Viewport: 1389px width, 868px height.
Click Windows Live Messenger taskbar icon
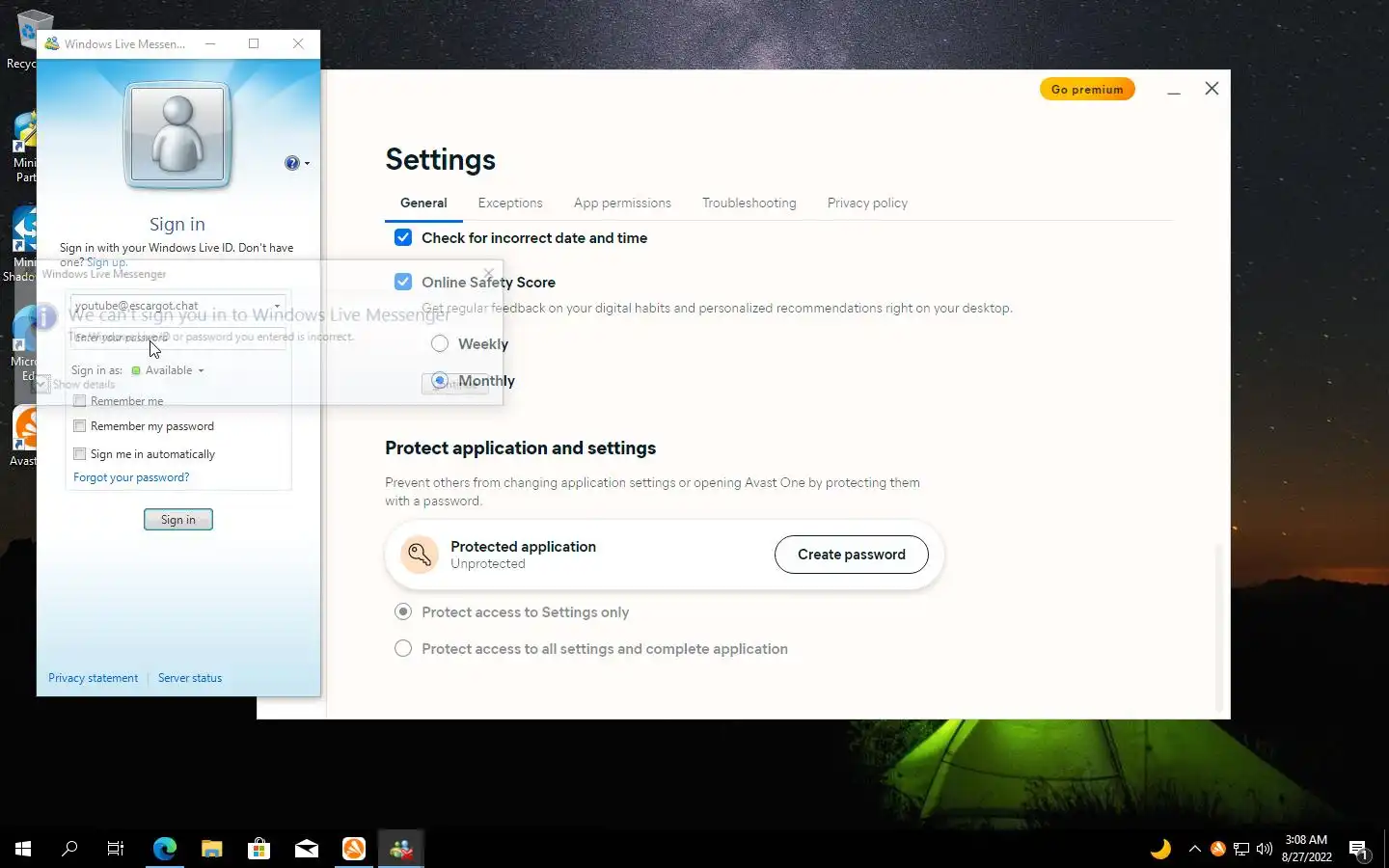coord(401,849)
